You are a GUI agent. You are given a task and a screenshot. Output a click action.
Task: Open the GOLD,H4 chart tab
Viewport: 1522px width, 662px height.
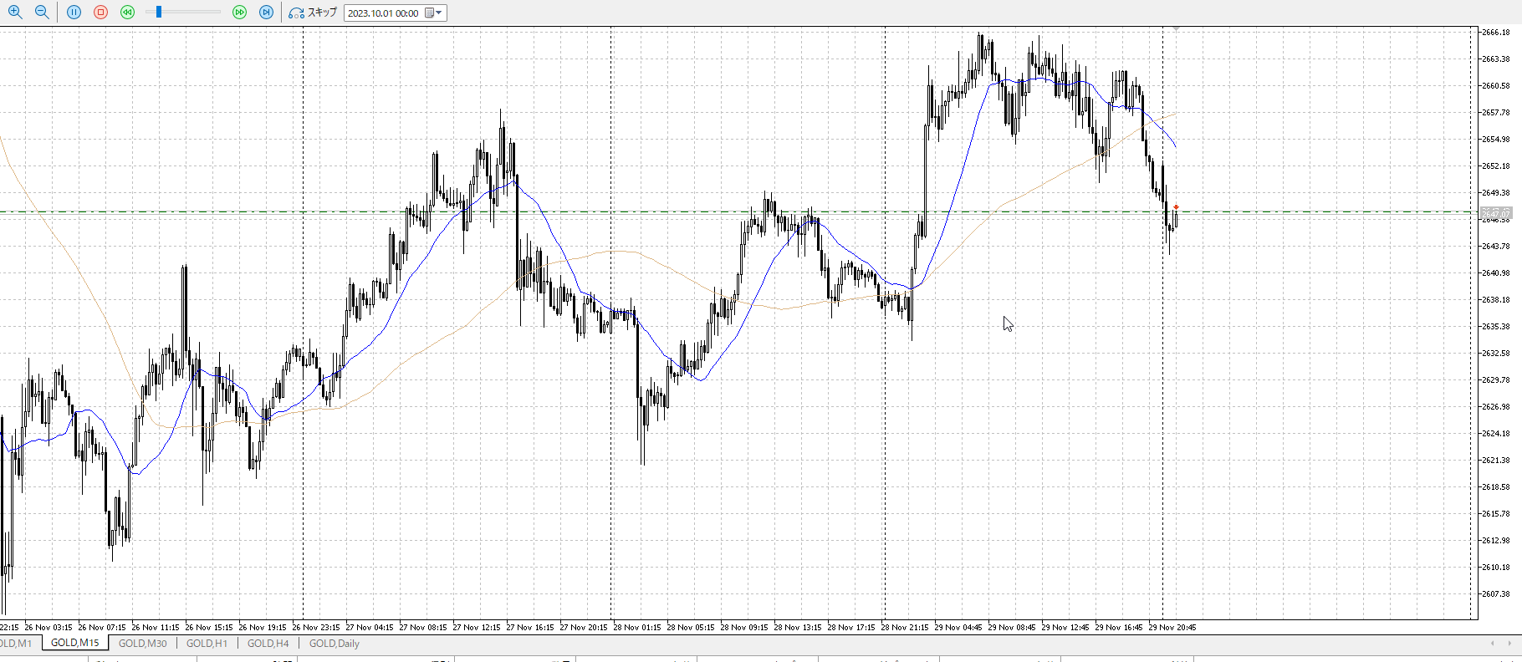[x=268, y=644]
